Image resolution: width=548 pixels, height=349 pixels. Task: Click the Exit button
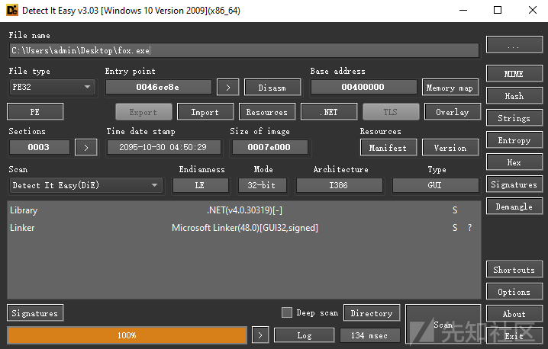[x=514, y=336]
